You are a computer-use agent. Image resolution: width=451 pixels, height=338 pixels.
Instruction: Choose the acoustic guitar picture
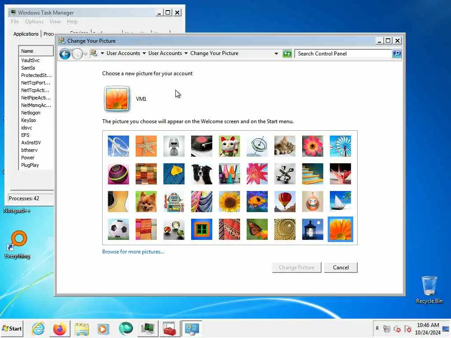(x=118, y=202)
